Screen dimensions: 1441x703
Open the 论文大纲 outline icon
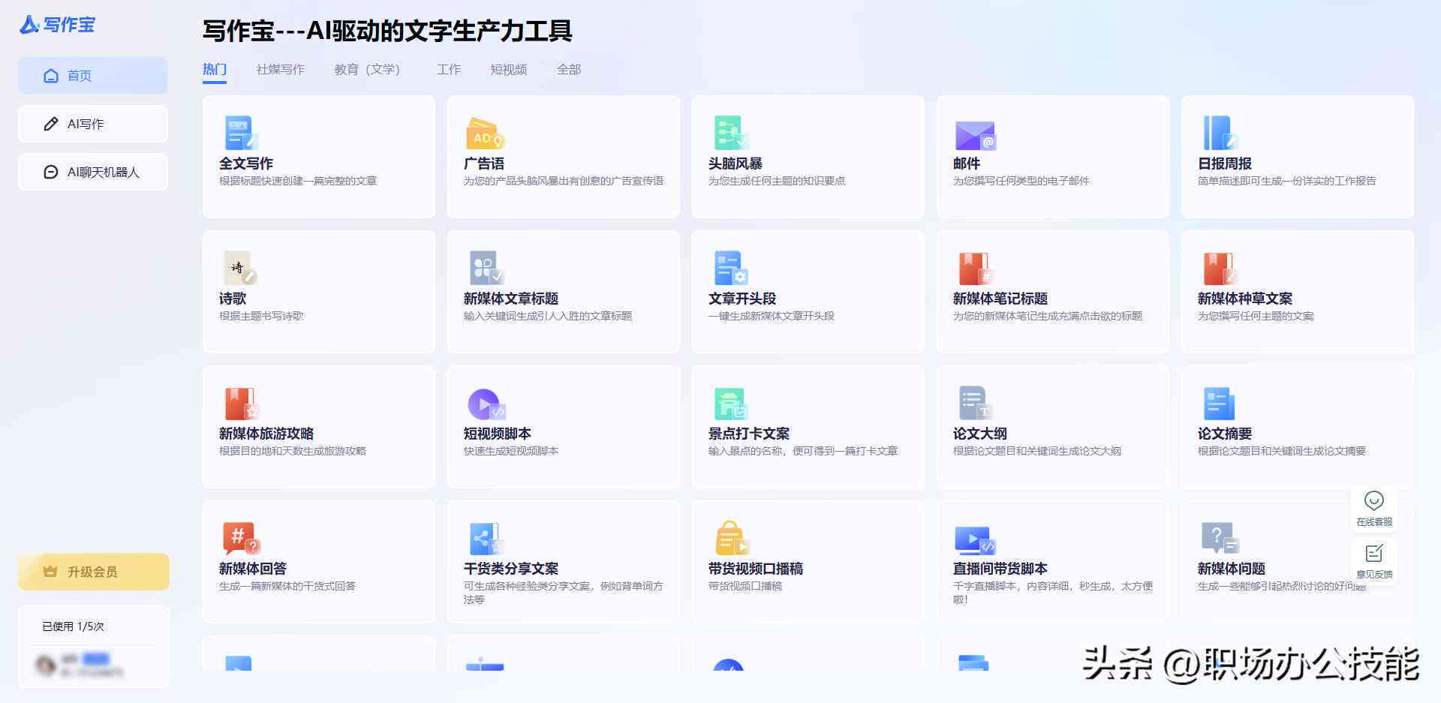click(976, 403)
